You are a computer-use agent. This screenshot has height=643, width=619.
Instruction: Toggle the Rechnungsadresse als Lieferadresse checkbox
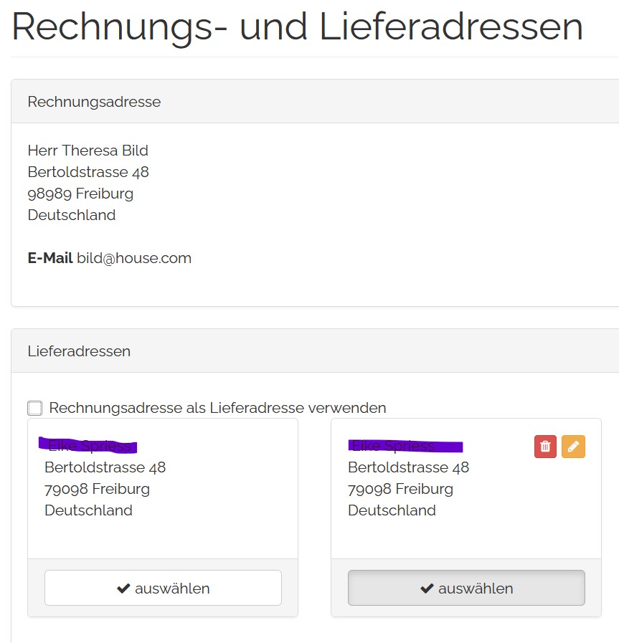34,408
